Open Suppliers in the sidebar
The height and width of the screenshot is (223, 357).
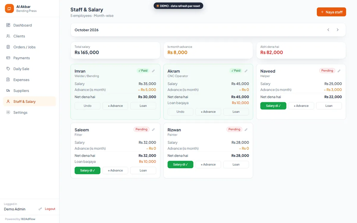pos(29,91)
